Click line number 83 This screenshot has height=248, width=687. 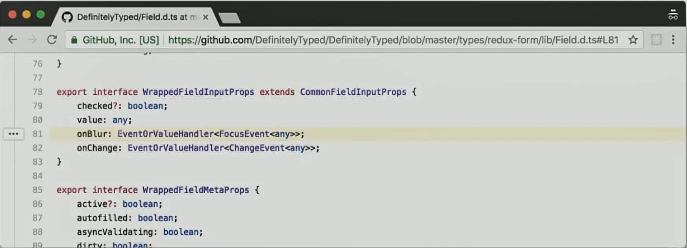(x=37, y=162)
